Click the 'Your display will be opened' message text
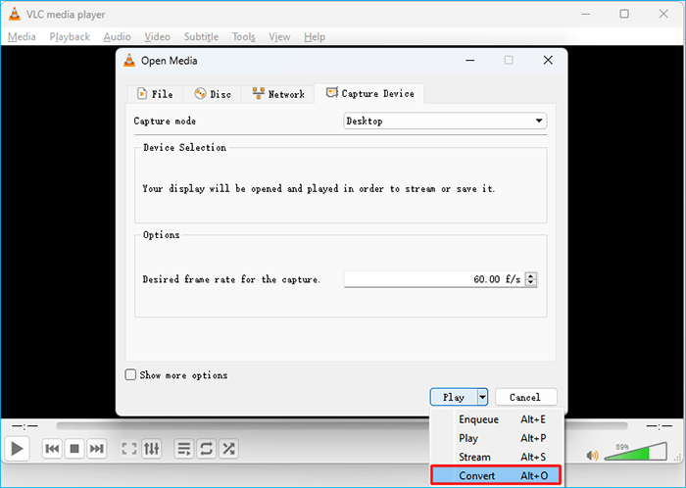The image size is (686, 488). coord(318,189)
